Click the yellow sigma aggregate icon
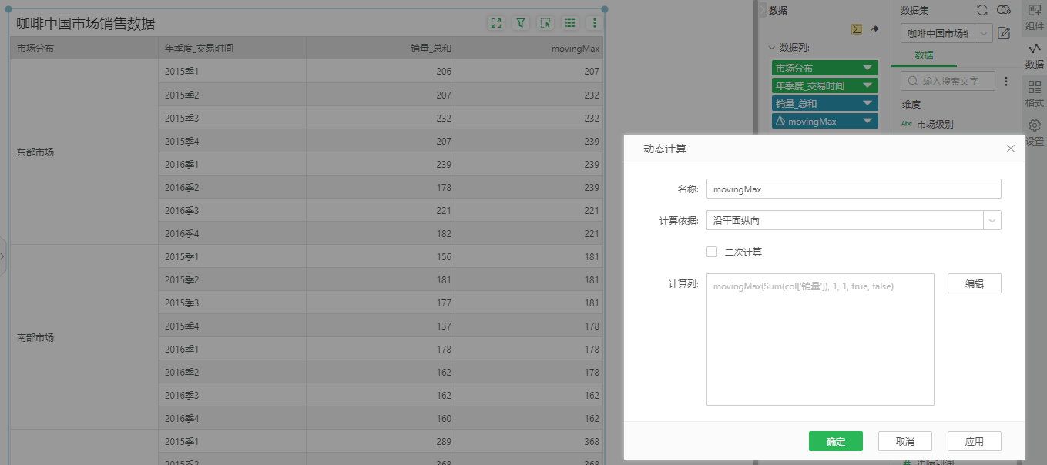 pos(857,29)
